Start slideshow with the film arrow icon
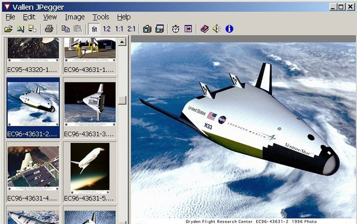 [188, 29]
